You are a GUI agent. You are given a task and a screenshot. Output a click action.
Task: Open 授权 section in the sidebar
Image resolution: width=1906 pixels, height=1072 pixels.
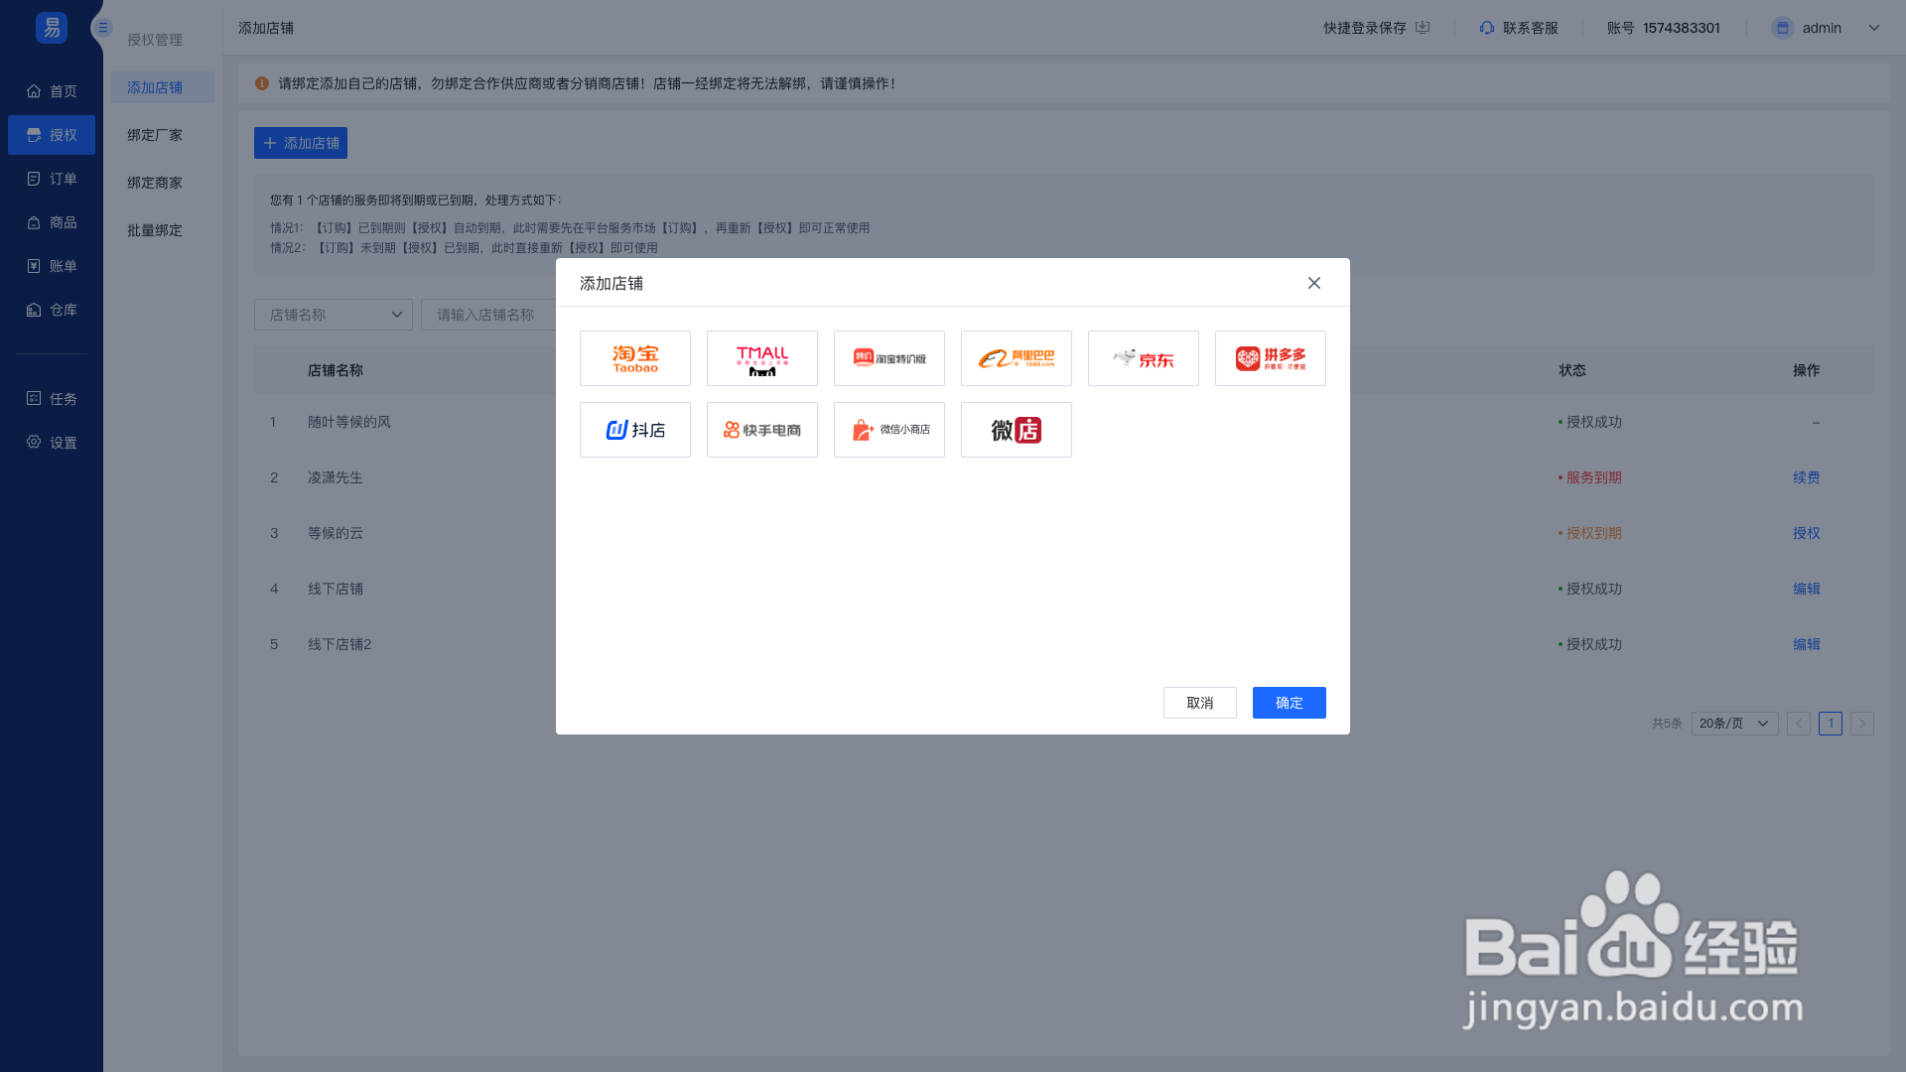[x=52, y=135]
